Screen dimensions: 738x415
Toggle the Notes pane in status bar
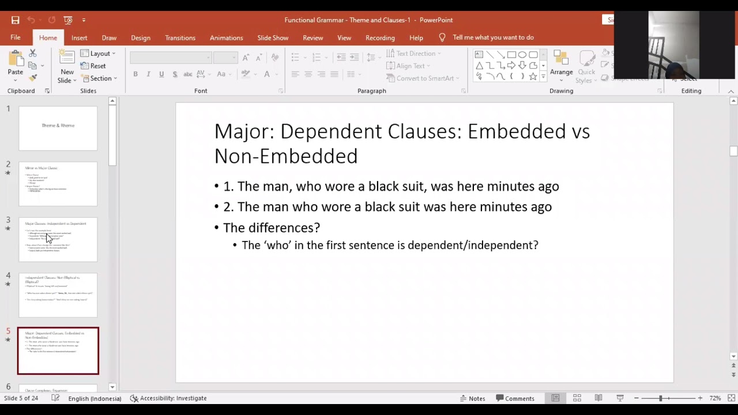(473, 398)
